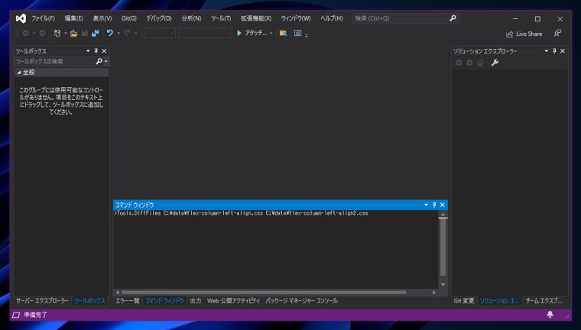Close the Solution Explorer panel

click(x=563, y=50)
